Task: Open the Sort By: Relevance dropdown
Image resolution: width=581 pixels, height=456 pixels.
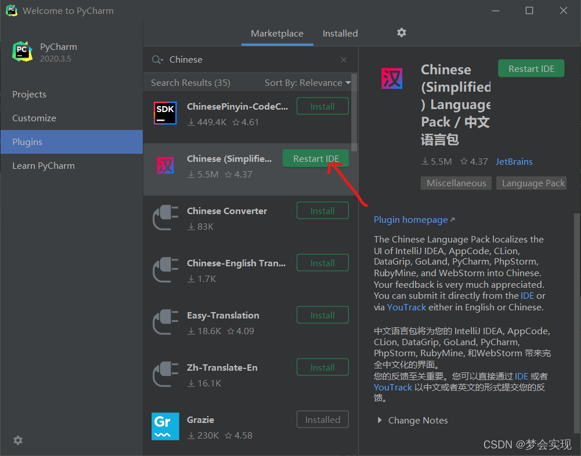Action: [308, 82]
